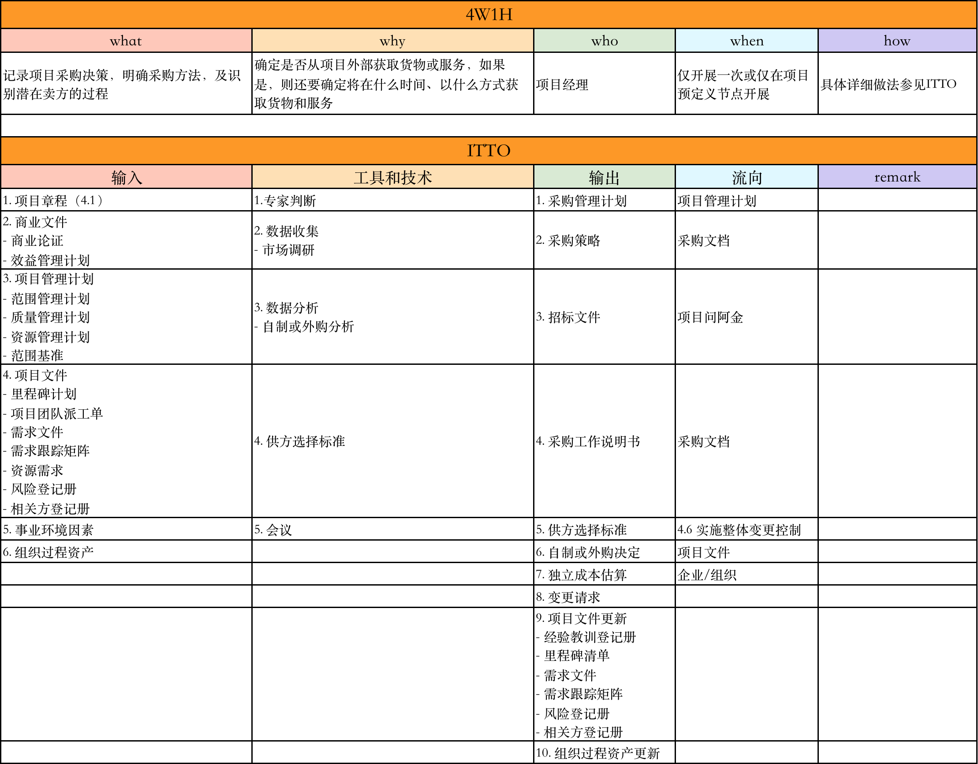
Task: Click the 10. 组织过程资产更新 cell
Action: point(605,753)
